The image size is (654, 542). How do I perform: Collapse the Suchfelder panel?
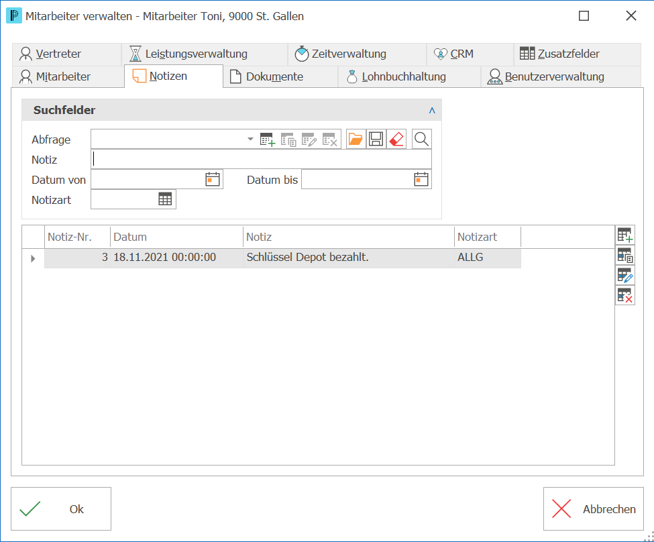tap(432, 110)
